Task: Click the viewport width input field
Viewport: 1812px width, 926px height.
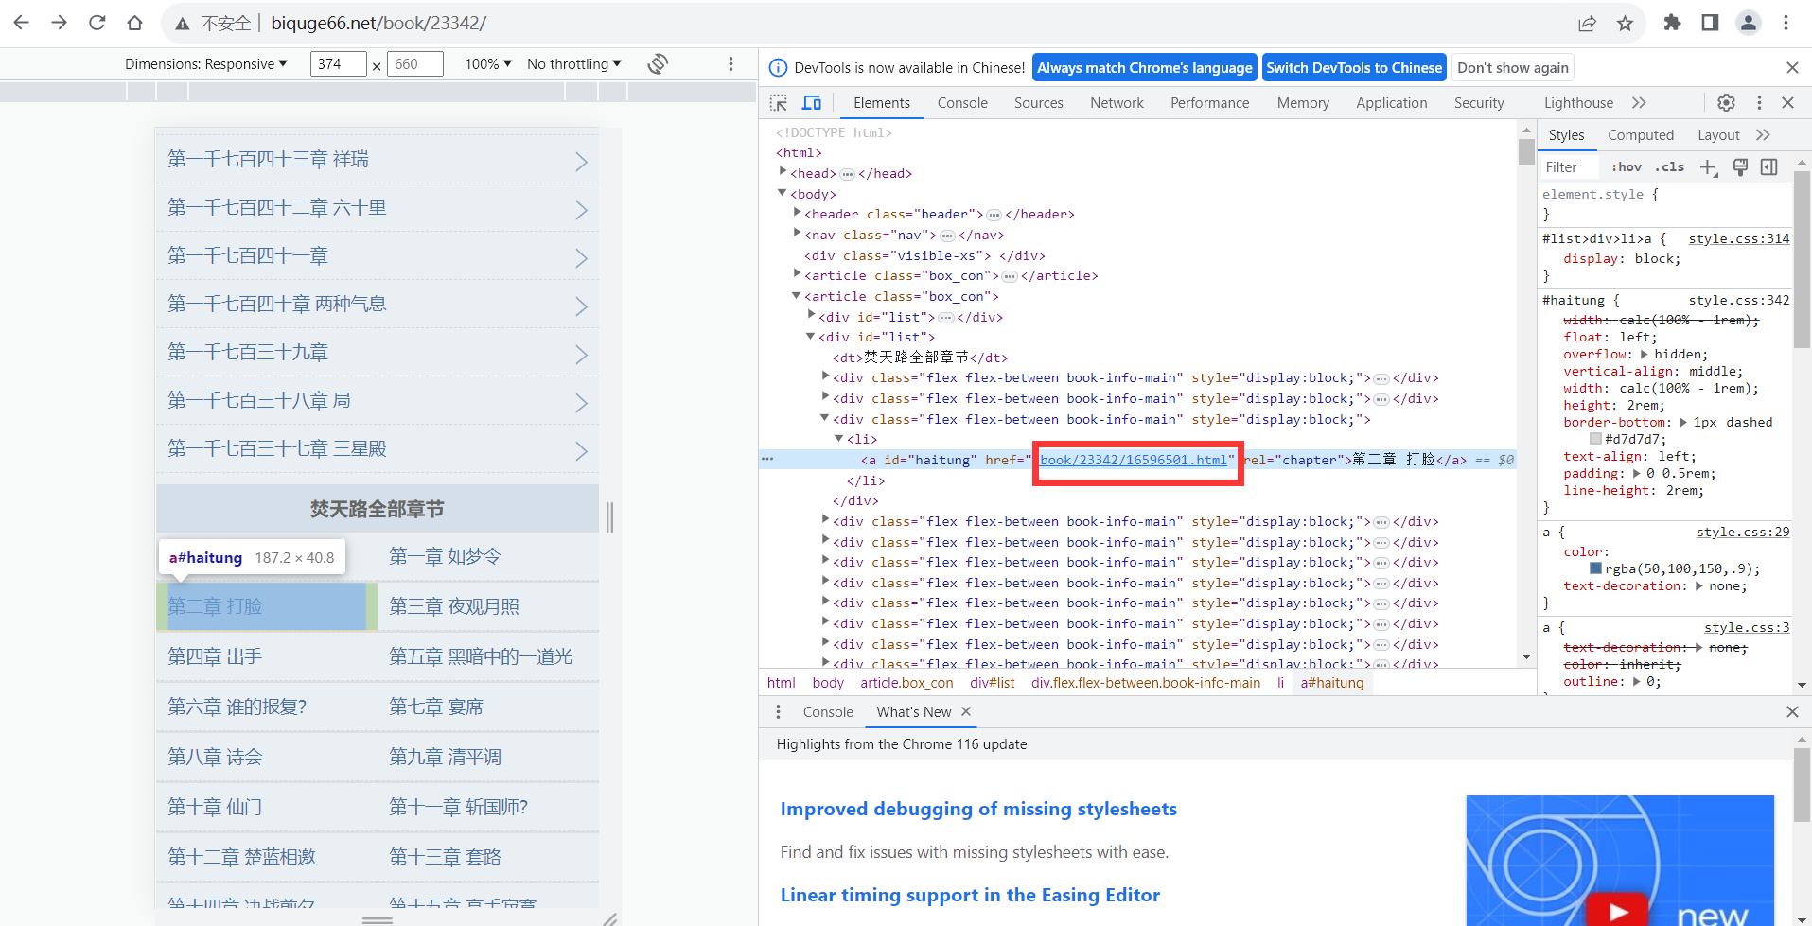Action: point(338,64)
